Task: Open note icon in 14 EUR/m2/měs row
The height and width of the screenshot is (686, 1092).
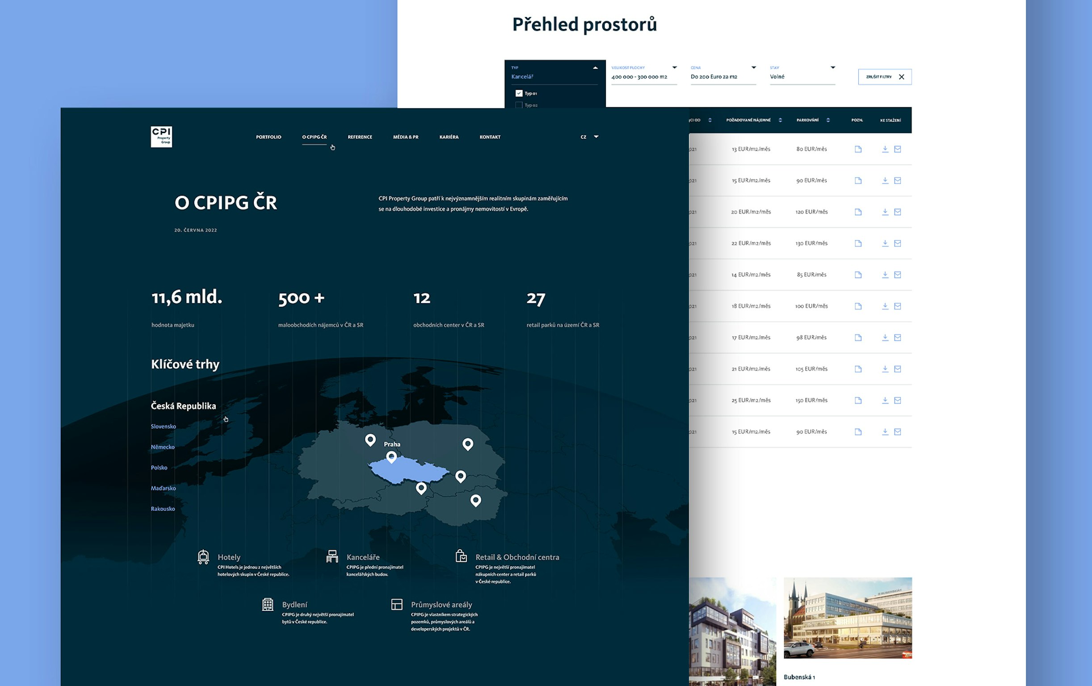Action: tap(858, 275)
